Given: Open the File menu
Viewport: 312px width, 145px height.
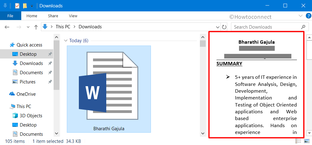Looking at the screenshot, I should 10,16.
